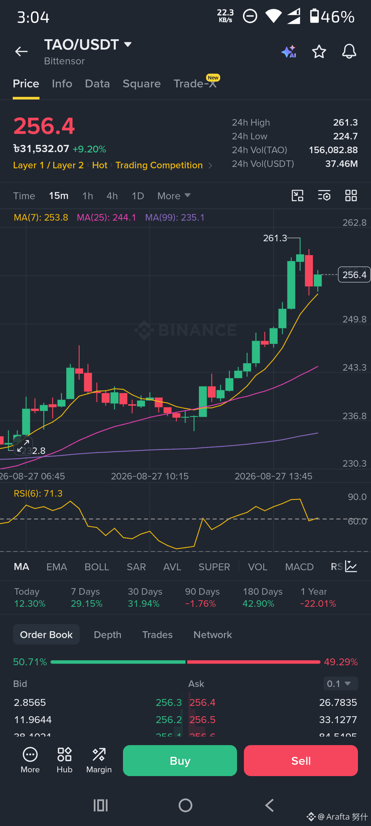Toggle the EMA indicator

coord(57,567)
